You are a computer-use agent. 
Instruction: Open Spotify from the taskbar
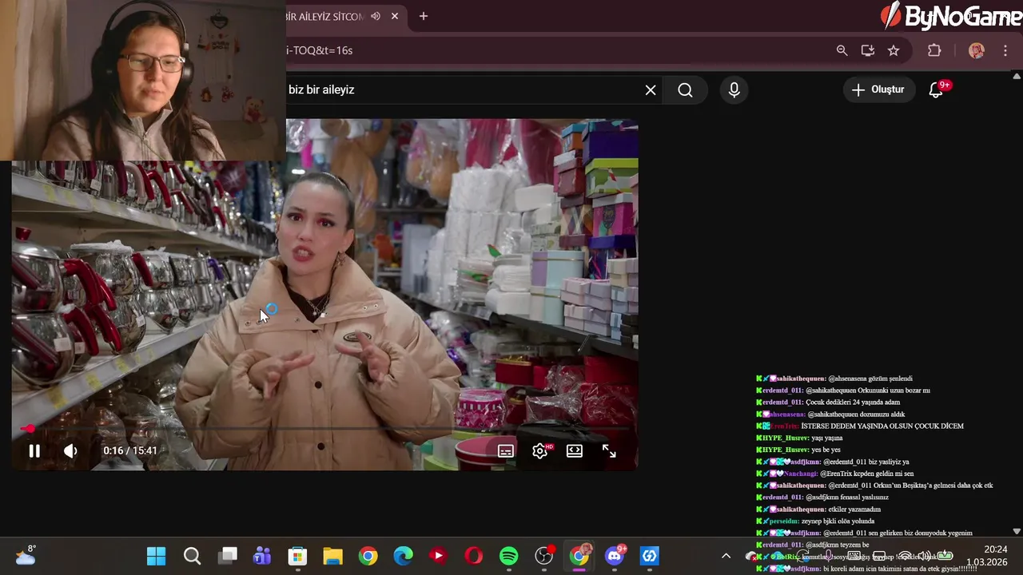pos(508,556)
